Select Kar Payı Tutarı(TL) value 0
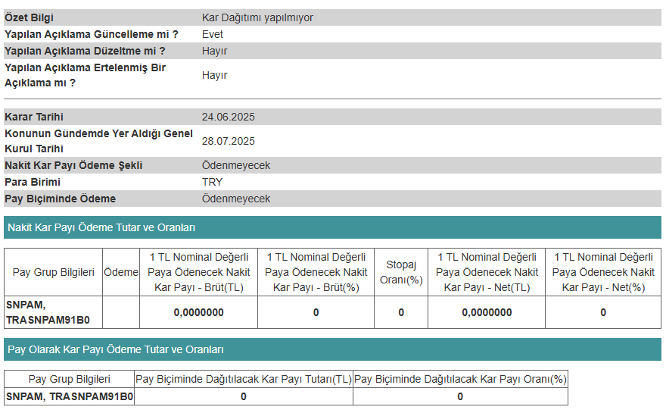This screenshot has height=410, width=666. 244,396
